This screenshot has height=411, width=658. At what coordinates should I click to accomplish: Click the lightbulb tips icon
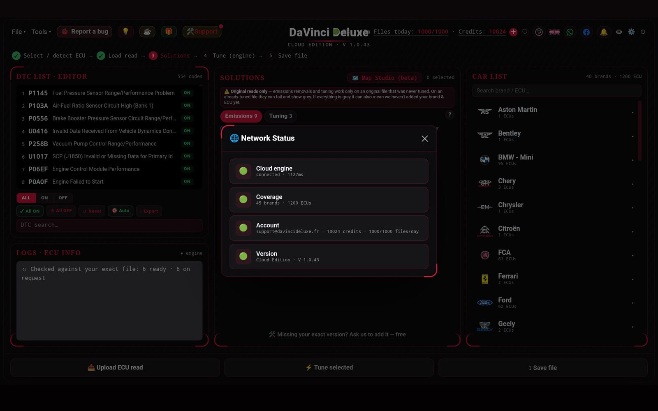[x=126, y=32]
